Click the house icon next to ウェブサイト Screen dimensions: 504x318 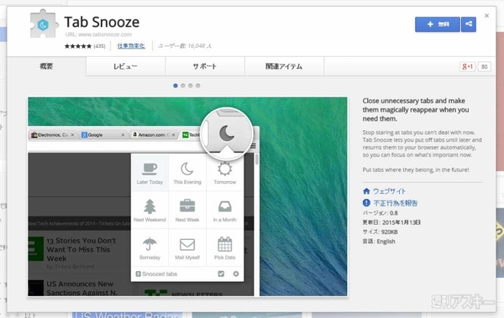pyautogui.click(x=366, y=191)
